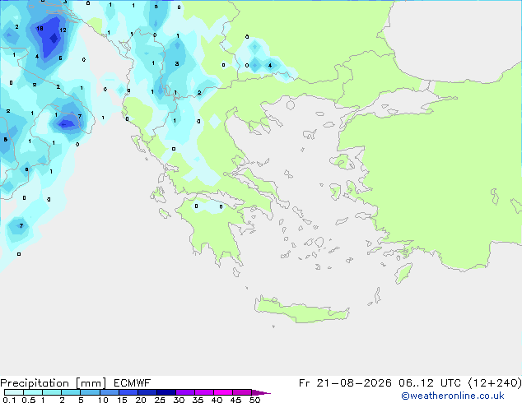Click the '18' precipitation value on the map
Image resolution: width=522 pixels, height=403 pixels.
[40, 28]
